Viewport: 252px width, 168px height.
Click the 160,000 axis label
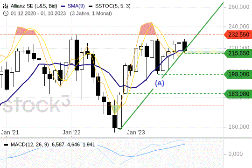pos(238,127)
